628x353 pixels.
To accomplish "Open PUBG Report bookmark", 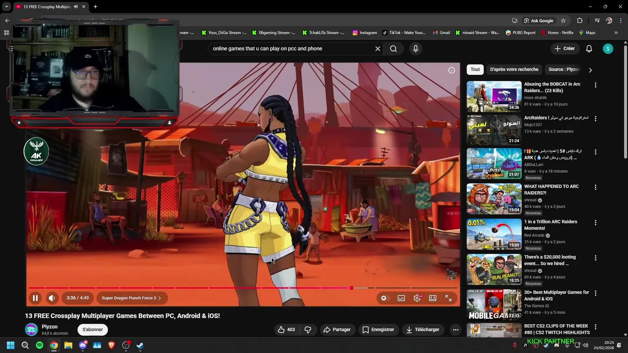I will point(520,33).
